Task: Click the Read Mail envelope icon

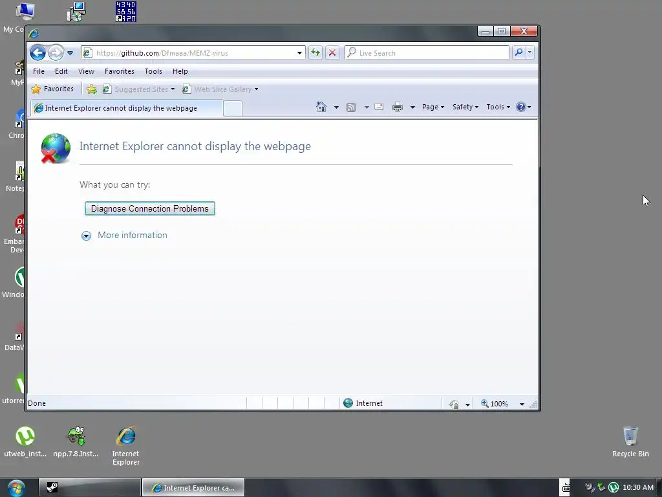Action: [379, 107]
